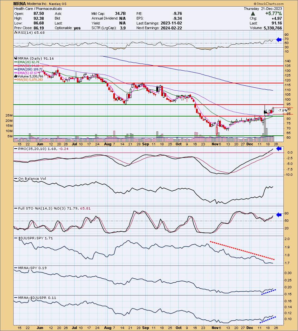Click the Moderna Inc. company name

[x=37, y=4]
